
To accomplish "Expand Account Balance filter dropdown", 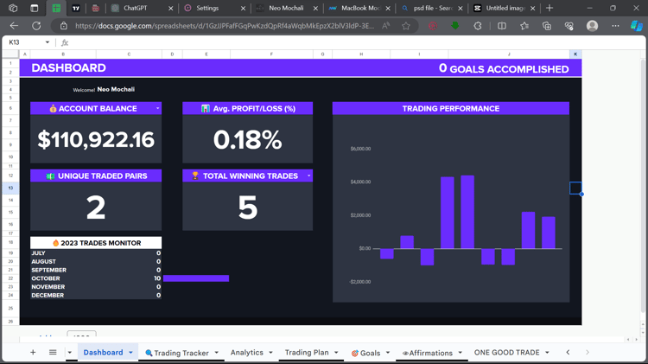I will tap(157, 108).
